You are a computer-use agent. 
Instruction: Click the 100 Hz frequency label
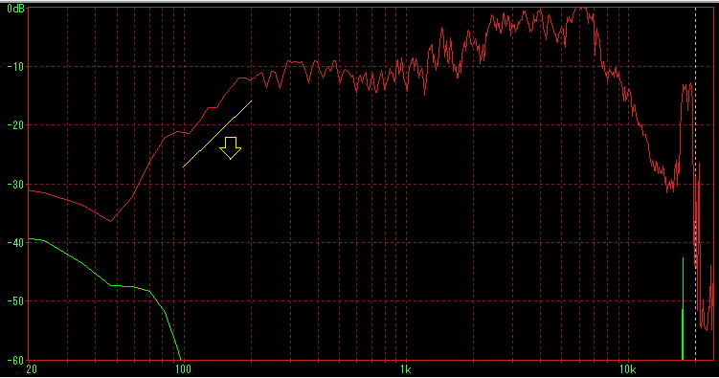183,369
